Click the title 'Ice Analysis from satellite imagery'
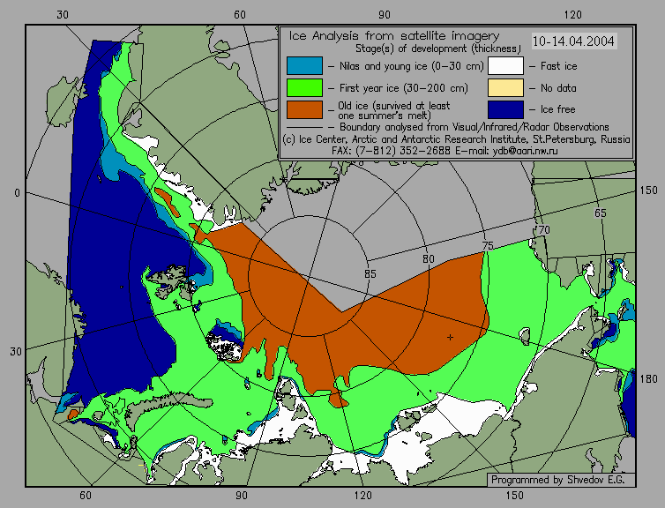665x508 pixels. [394, 35]
